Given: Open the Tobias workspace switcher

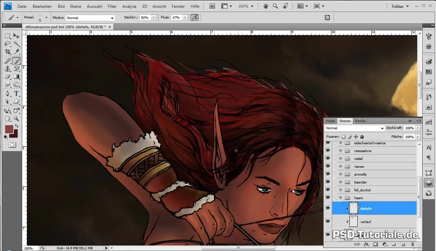Looking at the screenshot, I should click(x=400, y=6).
